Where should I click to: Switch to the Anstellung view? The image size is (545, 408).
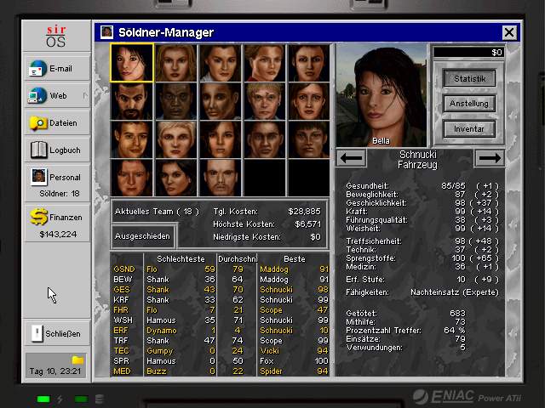(x=469, y=104)
